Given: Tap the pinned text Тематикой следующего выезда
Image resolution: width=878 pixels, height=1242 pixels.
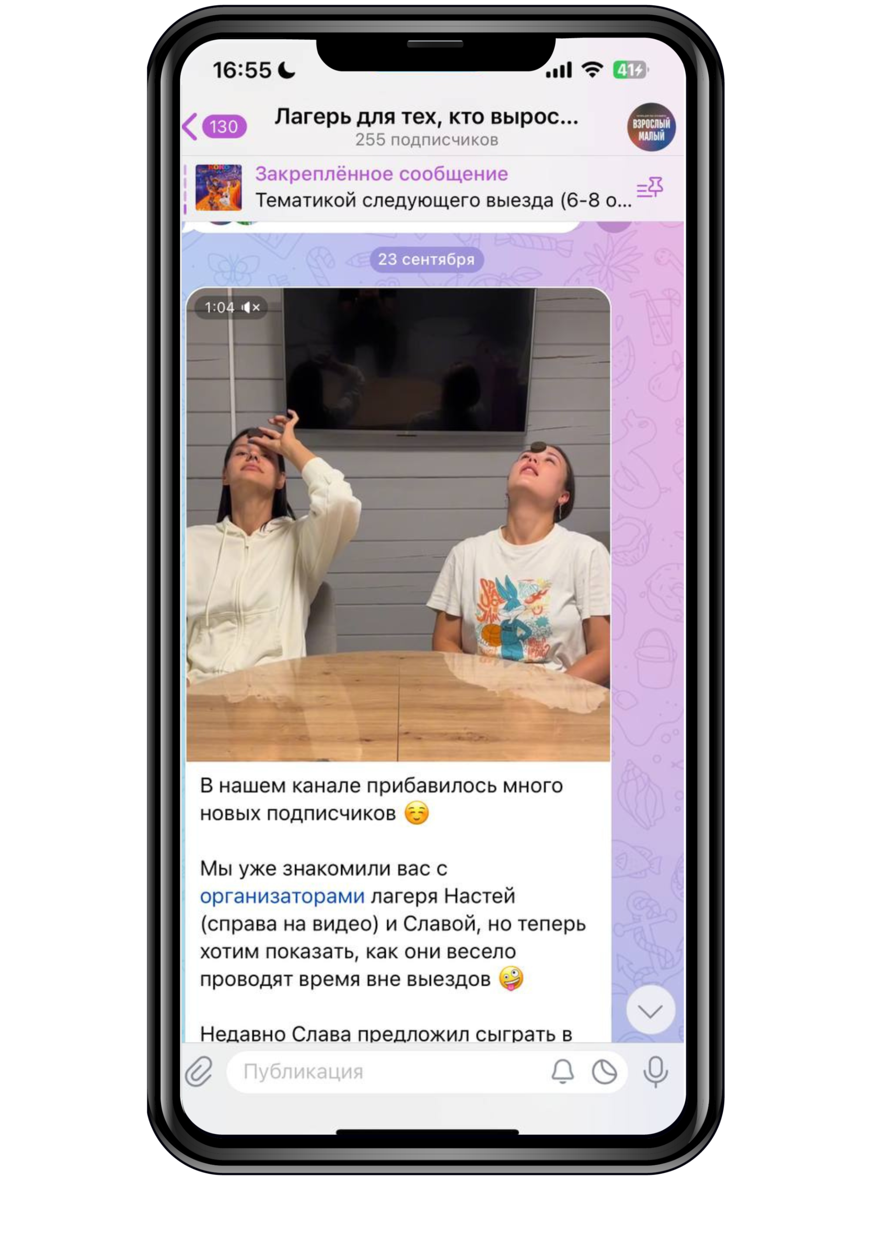Looking at the screenshot, I should tap(443, 200).
